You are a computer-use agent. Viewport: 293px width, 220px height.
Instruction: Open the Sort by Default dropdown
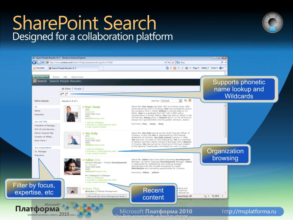pyautogui.click(x=171, y=101)
